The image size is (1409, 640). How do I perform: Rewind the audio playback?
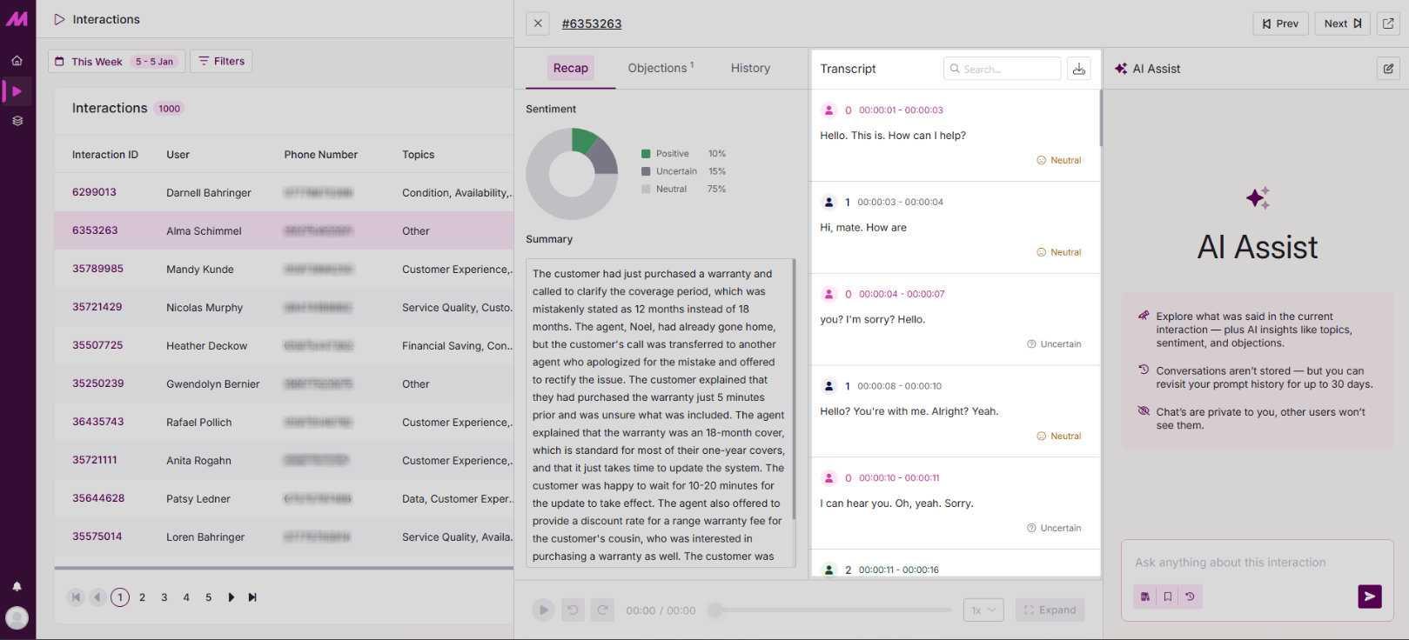(x=573, y=610)
